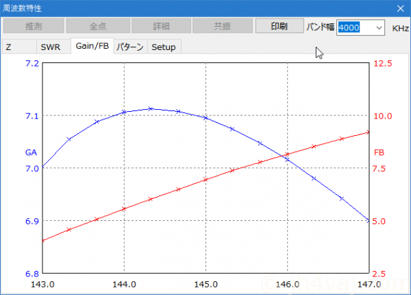Open the SWR tab
Screen dimensions: 411x295
(50, 47)
